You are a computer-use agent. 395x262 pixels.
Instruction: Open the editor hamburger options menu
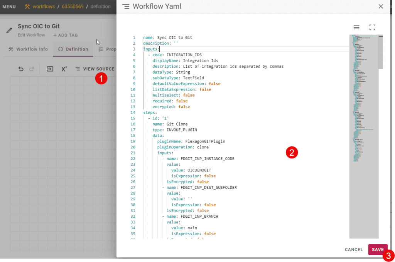pos(356,27)
